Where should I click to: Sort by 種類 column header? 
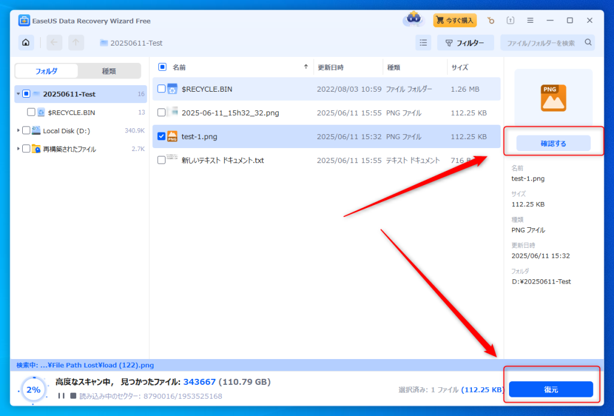393,67
